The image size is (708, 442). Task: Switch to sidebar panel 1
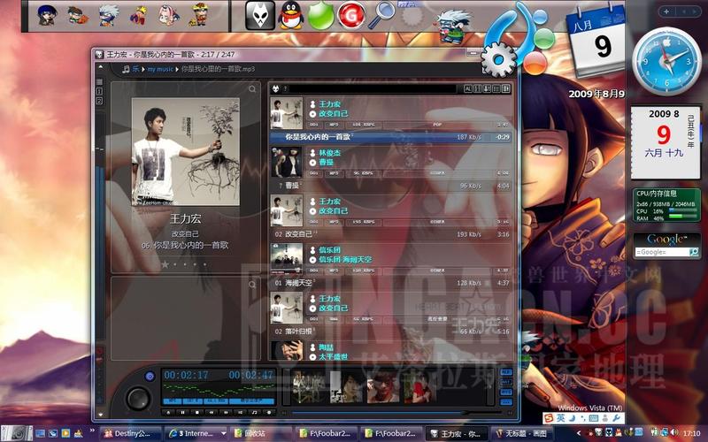(x=99, y=91)
